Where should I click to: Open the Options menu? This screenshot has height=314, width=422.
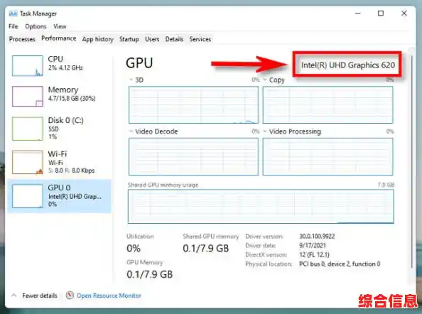point(36,26)
